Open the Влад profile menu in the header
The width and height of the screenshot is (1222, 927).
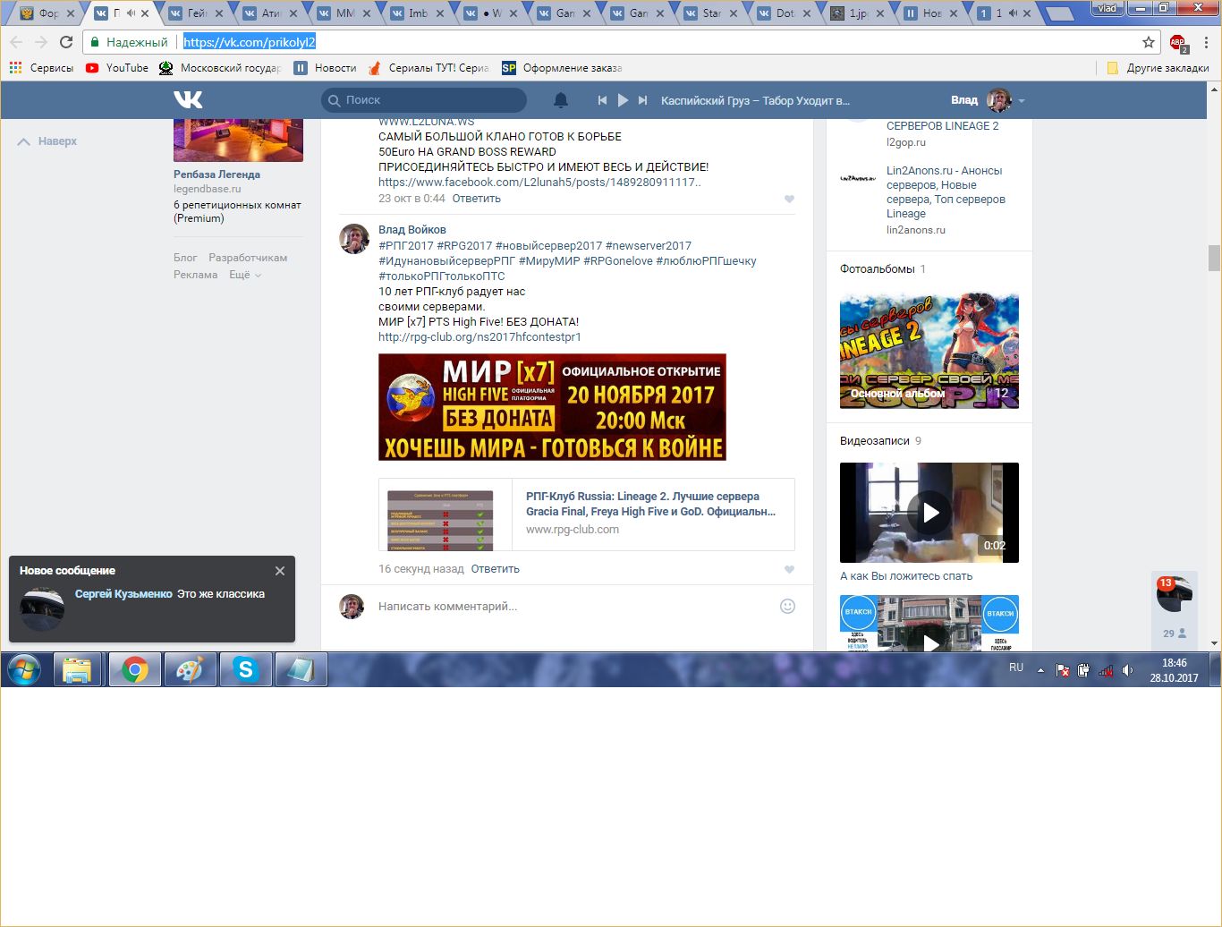(x=988, y=100)
